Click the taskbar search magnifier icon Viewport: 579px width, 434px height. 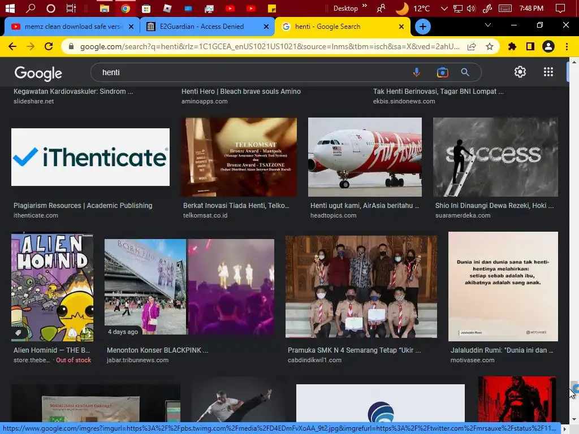point(31,8)
